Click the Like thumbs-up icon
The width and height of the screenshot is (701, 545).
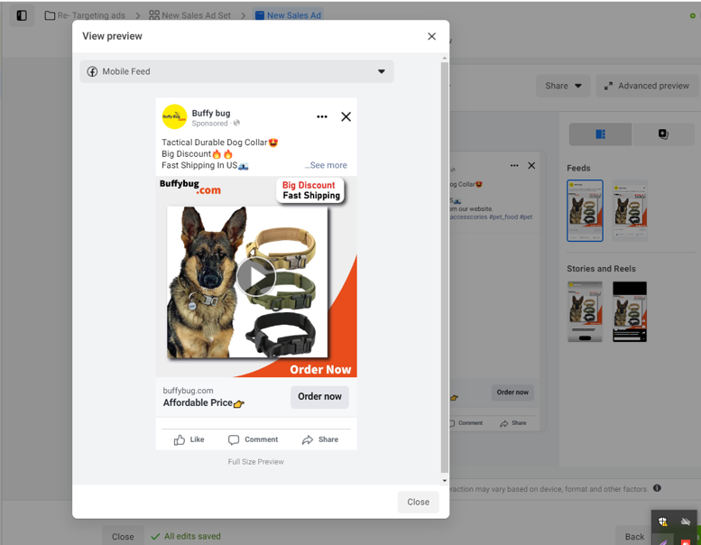coord(180,439)
